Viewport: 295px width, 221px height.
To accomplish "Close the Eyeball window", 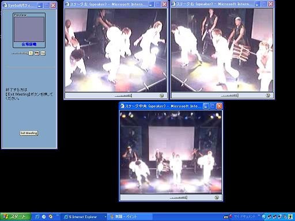I will [x=53, y=5].
